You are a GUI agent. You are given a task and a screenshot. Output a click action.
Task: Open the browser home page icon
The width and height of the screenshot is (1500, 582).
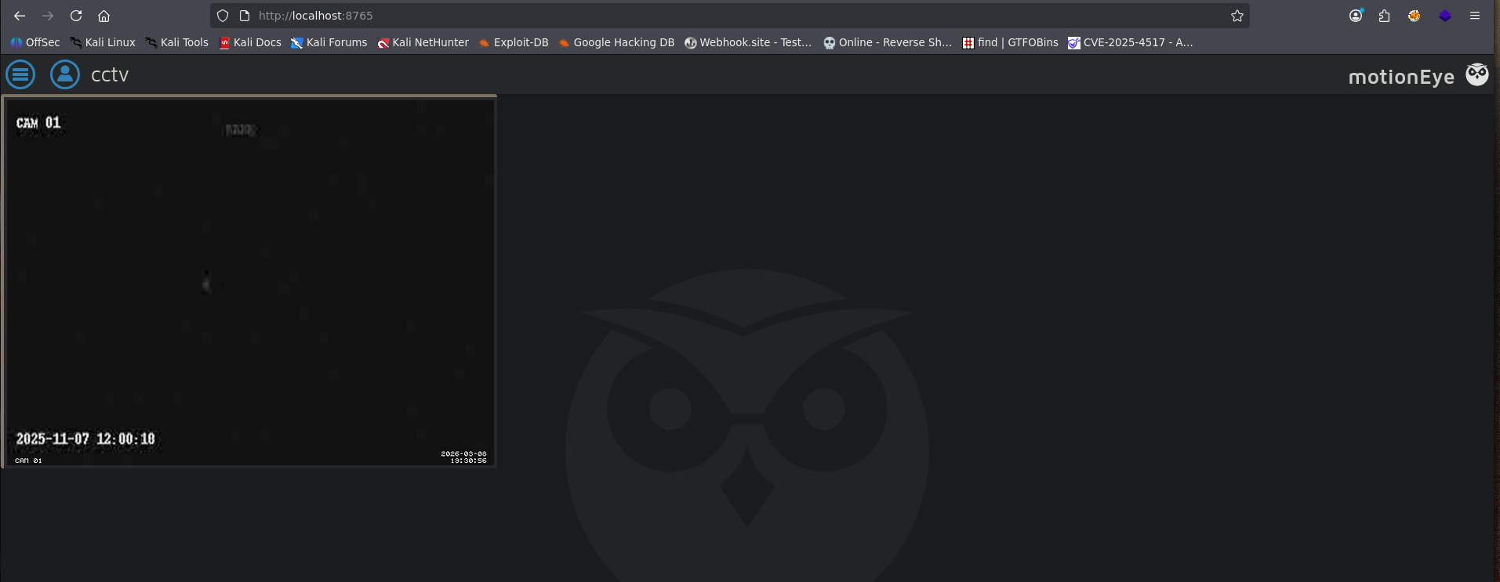104,16
